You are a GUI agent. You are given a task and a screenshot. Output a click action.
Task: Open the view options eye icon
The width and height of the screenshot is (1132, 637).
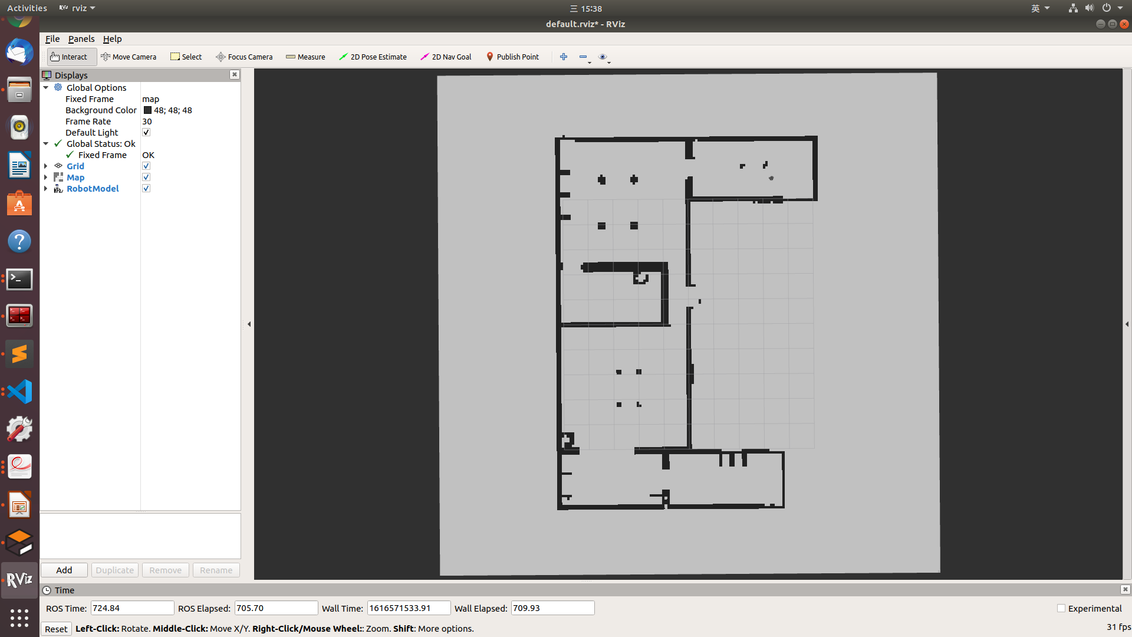click(603, 57)
